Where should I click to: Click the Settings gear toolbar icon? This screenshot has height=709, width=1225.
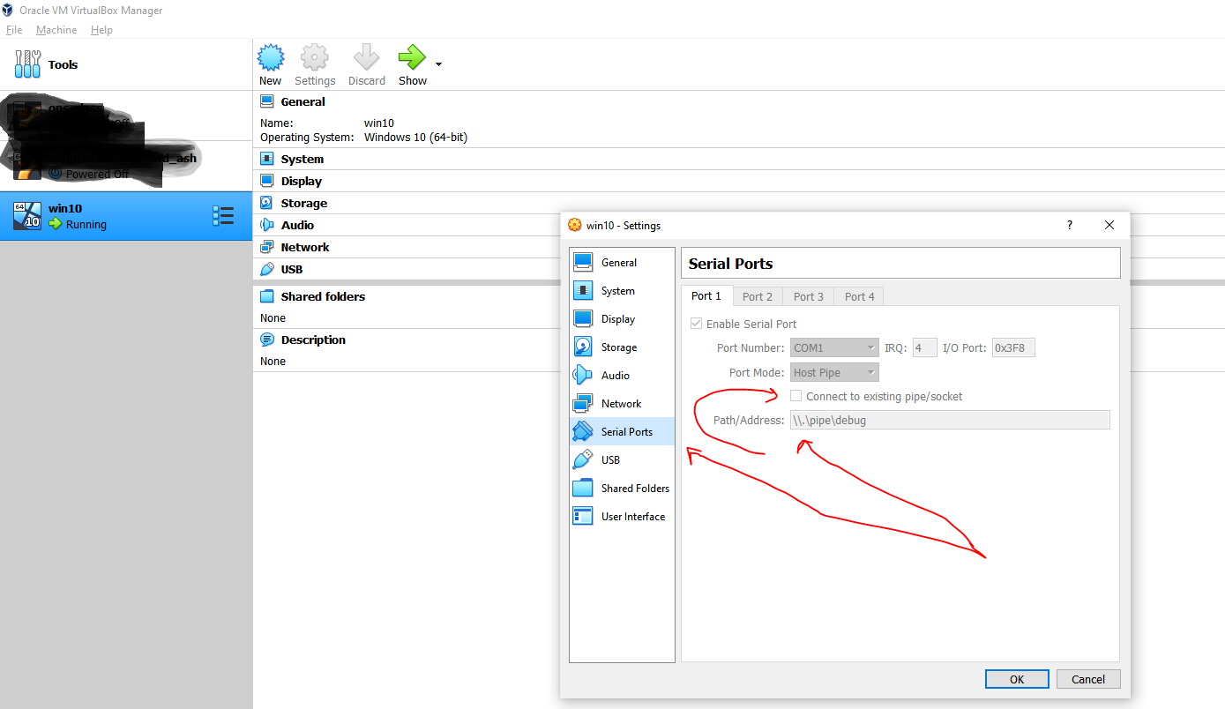315,58
